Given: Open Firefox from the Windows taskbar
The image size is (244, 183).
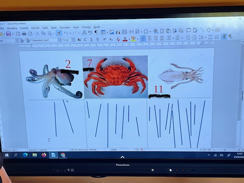Looking at the screenshot, I should pos(44,155).
